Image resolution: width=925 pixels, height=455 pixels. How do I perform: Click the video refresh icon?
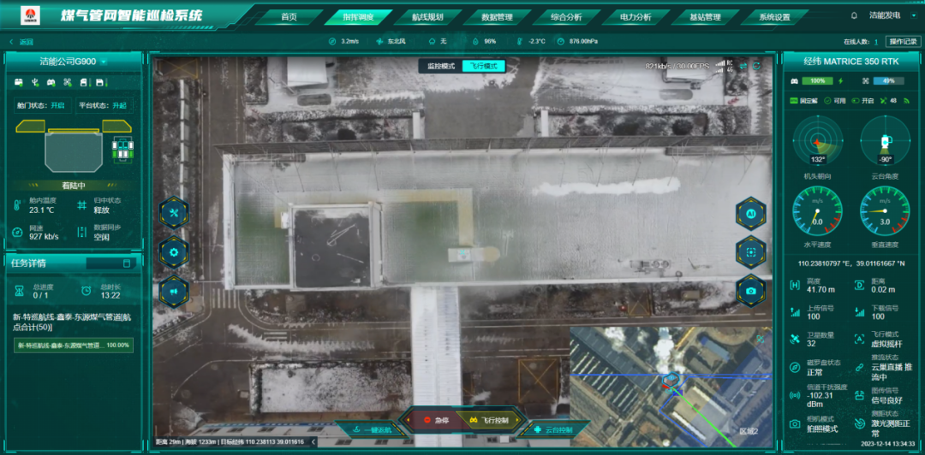click(x=756, y=66)
